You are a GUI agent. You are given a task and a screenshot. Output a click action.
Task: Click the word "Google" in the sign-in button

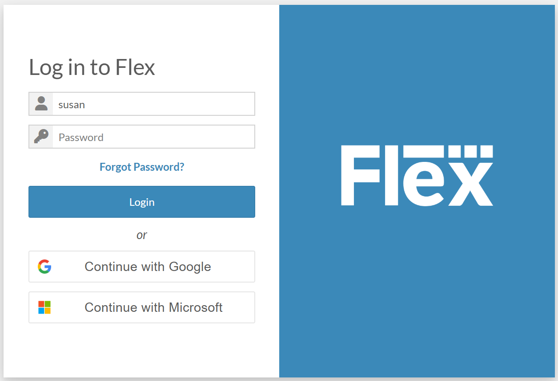(190, 267)
